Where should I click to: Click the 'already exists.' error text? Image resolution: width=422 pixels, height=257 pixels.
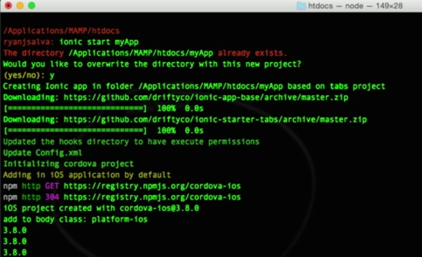click(252, 53)
